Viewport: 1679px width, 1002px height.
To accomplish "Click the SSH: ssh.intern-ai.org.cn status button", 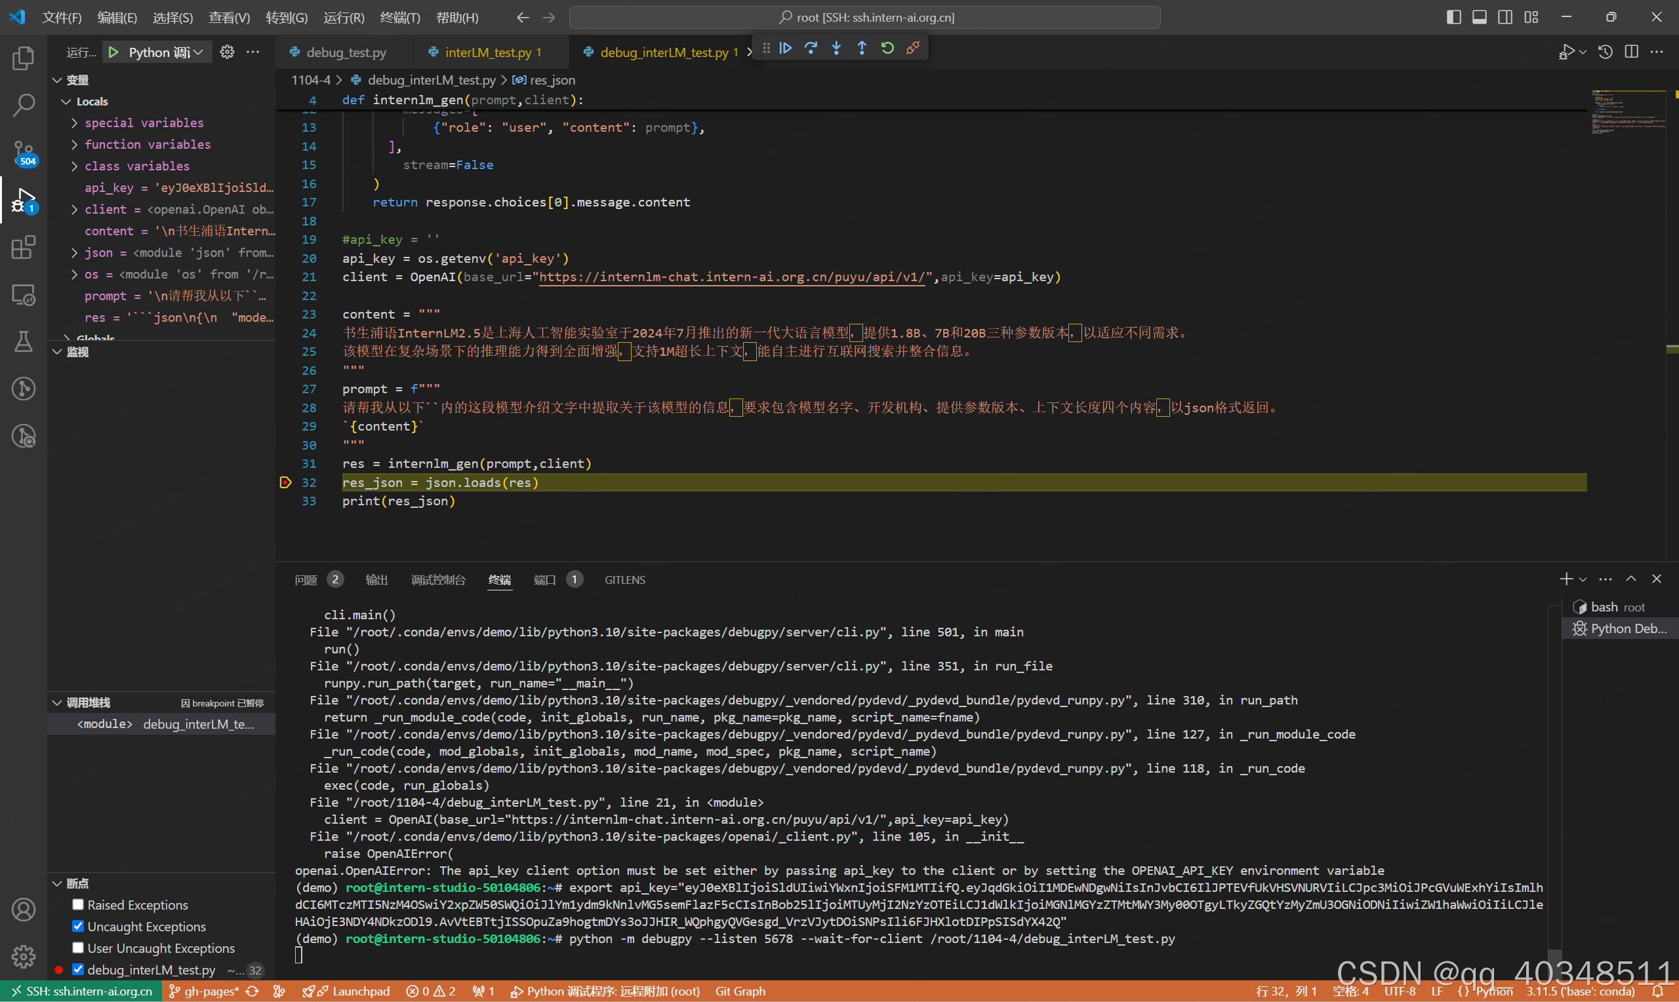I will click(x=81, y=992).
